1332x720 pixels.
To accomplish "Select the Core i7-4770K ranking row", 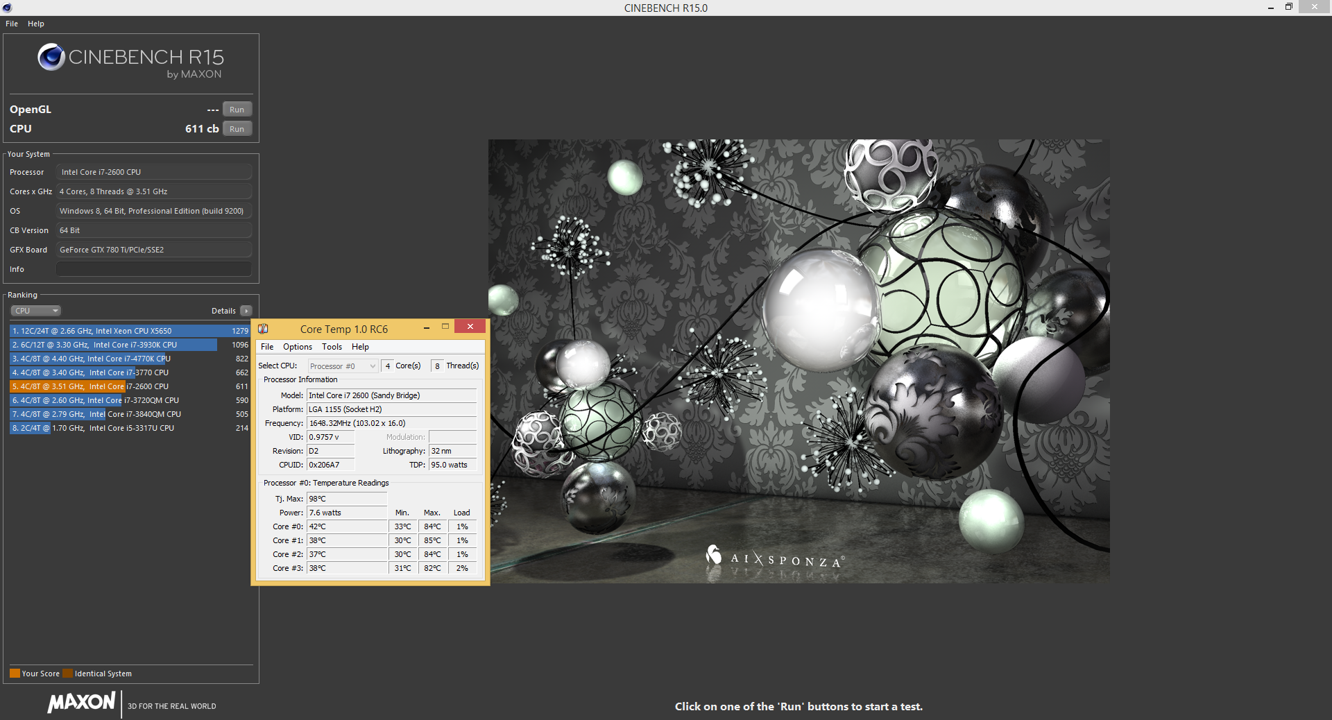I will click(x=129, y=359).
